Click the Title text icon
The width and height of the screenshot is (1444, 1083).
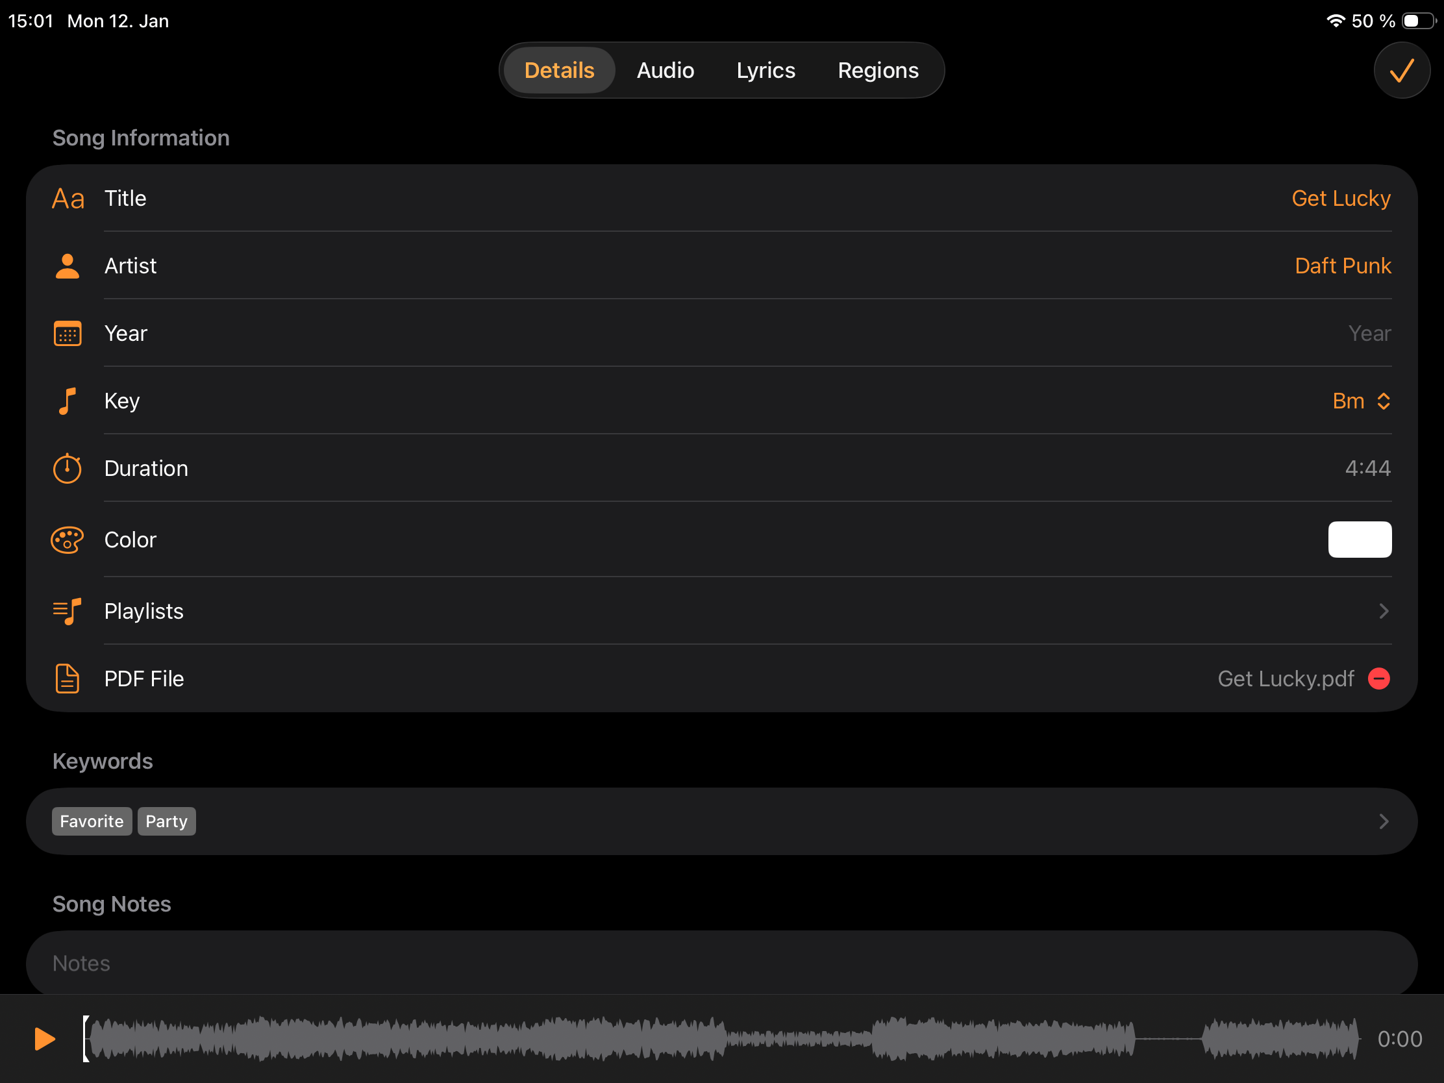click(68, 198)
